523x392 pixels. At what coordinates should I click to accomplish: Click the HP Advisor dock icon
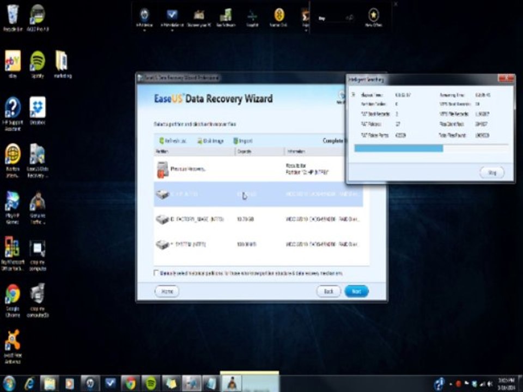[144, 17]
